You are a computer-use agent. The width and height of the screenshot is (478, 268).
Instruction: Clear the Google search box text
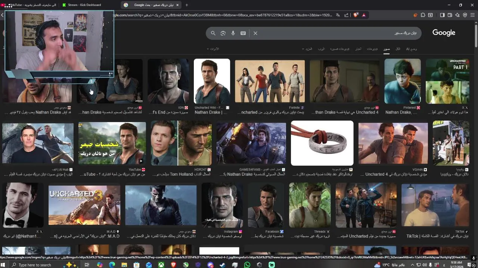(x=255, y=33)
